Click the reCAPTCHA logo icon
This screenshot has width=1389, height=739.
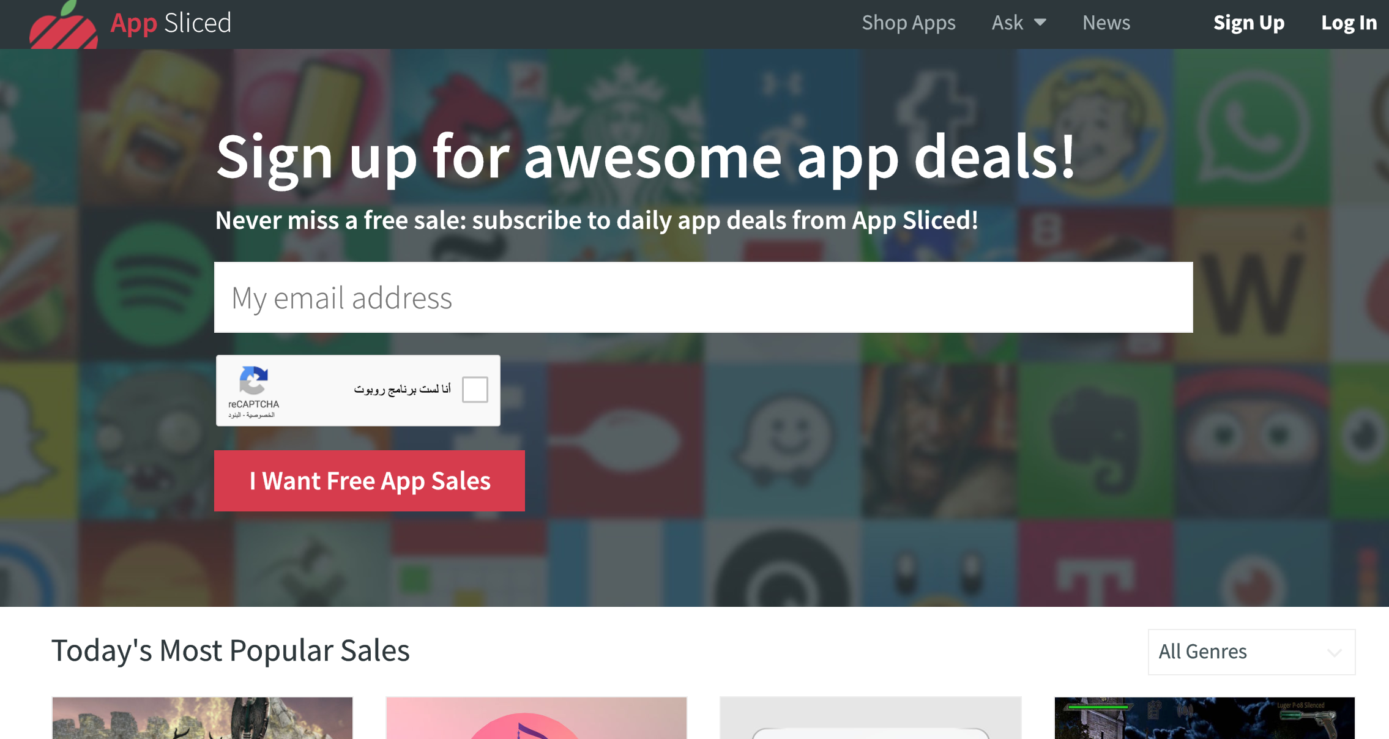pyautogui.click(x=253, y=381)
